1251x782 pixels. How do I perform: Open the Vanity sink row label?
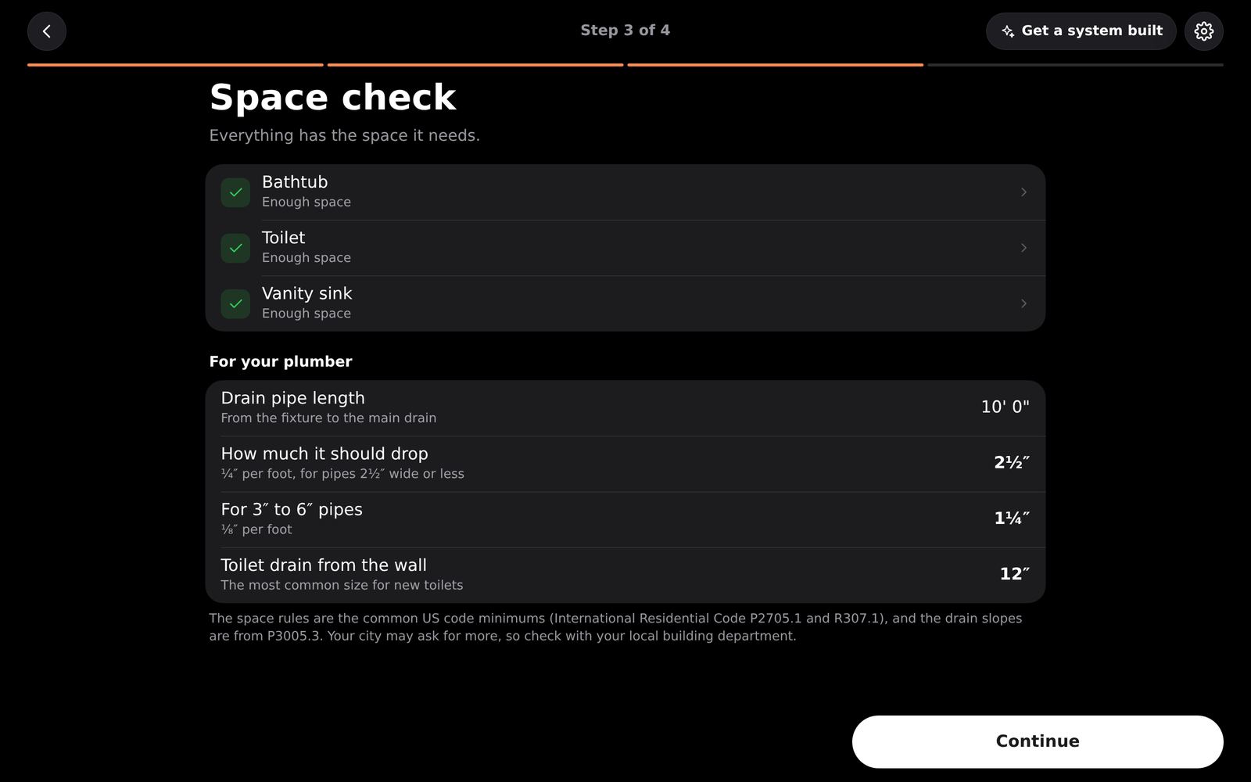[307, 293]
